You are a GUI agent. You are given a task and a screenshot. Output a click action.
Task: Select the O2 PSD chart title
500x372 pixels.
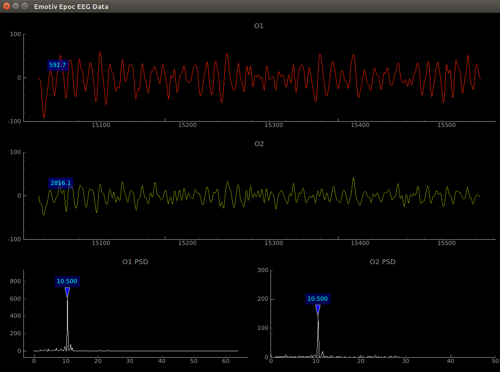[x=383, y=261]
